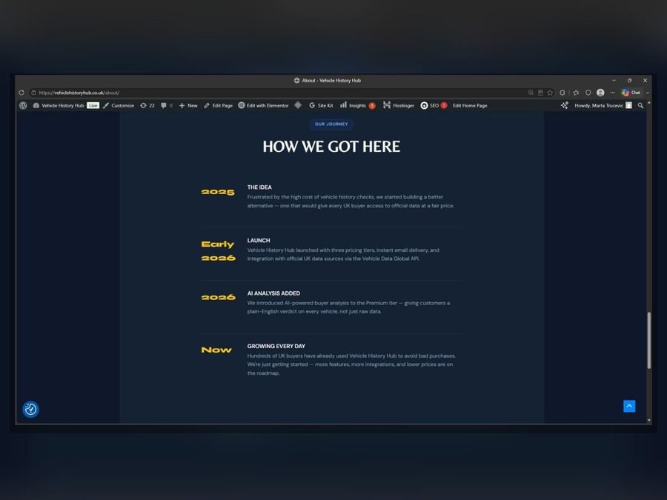The height and width of the screenshot is (500, 667).
Task: Minimize the browser window
Action: 614,80
